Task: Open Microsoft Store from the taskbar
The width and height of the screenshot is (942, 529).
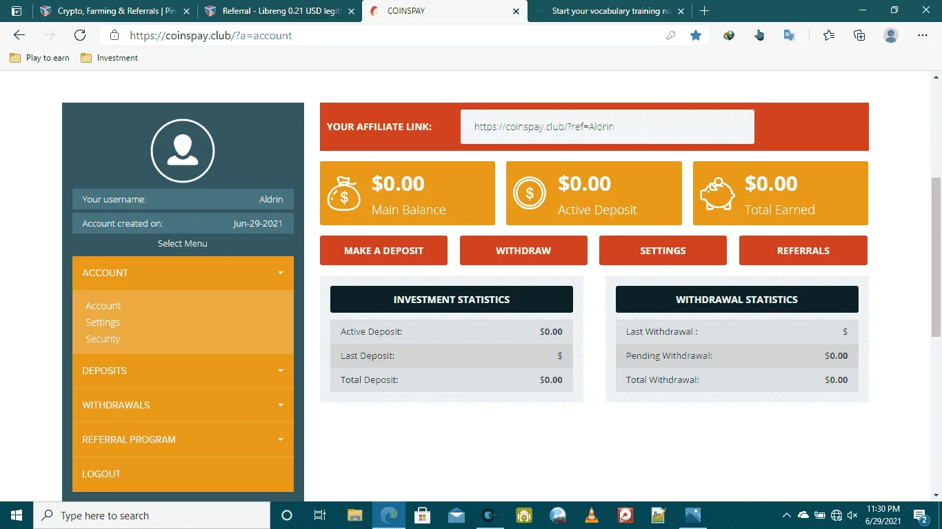Action: 422,515
